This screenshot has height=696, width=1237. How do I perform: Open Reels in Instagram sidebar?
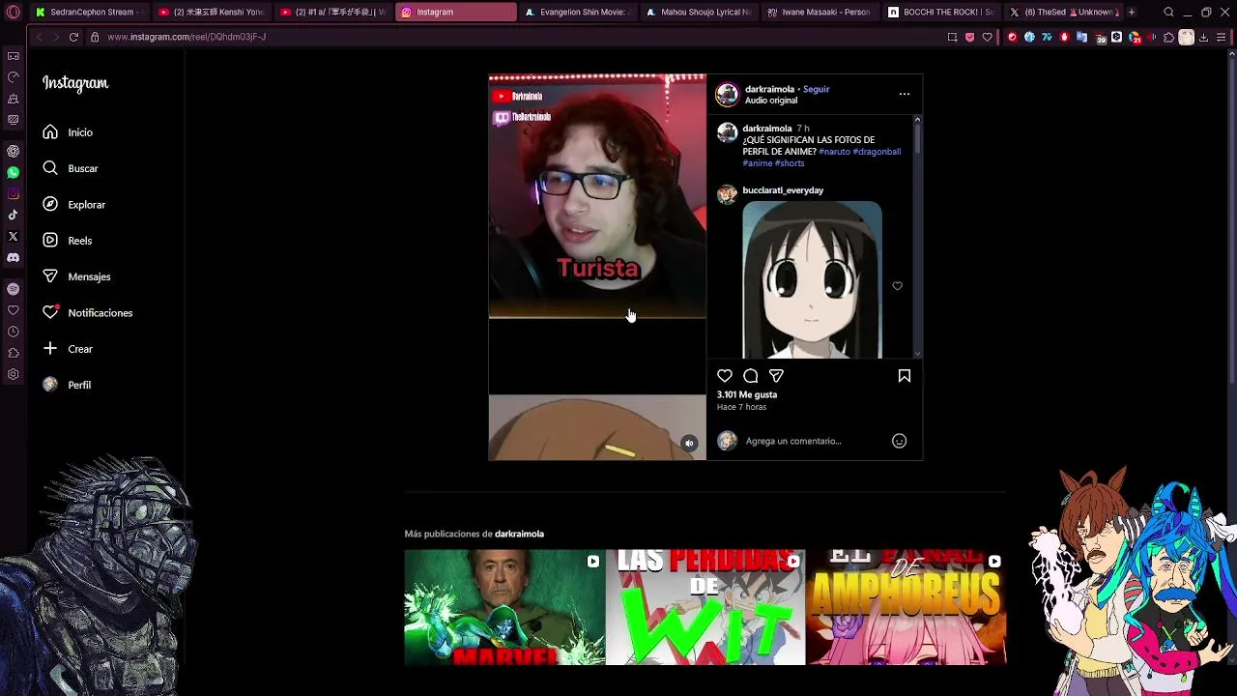pos(67,241)
